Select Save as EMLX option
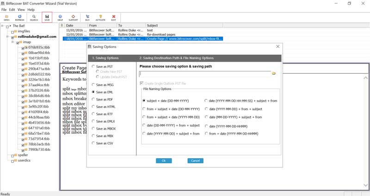The height and width of the screenshot is (196, 370). pyautogui.click(x=103, y=121)
